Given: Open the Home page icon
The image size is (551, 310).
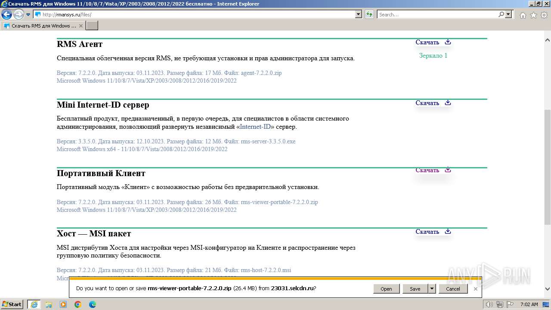Looking at the screenshot, I should (x=523, y=15).
